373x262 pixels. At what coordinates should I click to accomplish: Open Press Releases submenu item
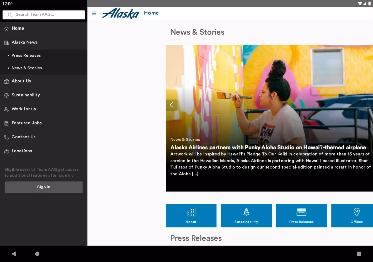pyautogui.click(x=26, y=56)
